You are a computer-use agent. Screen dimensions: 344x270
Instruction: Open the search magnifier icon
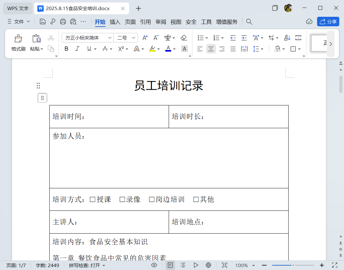[249, 22]
